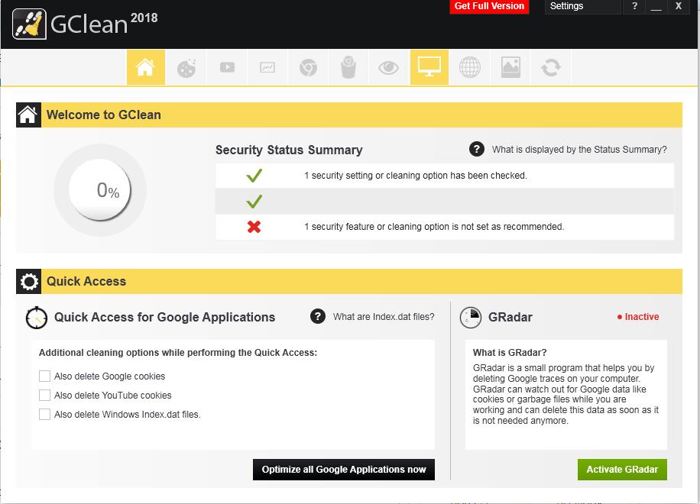700x504 pixels.
Task: Open the eye privacy icon
Action: [388, 67]
